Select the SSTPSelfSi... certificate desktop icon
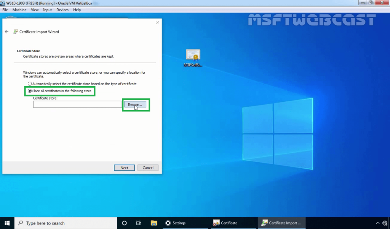 (193, 58)
